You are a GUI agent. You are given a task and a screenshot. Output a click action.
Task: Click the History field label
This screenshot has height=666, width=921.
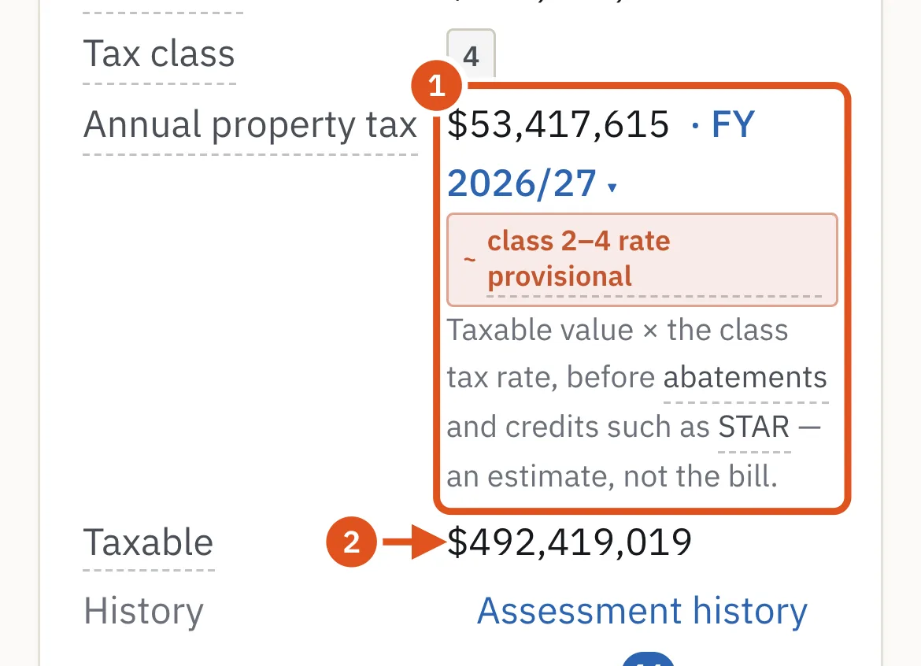[143, 612]
